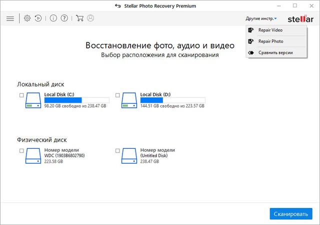
Task: Click the Local Disk (D:) drive icon
Action: click(x=129, y=100)
